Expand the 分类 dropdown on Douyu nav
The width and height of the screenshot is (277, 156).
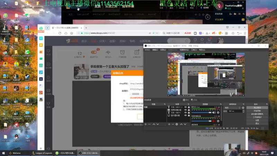(x=102, y=41)
